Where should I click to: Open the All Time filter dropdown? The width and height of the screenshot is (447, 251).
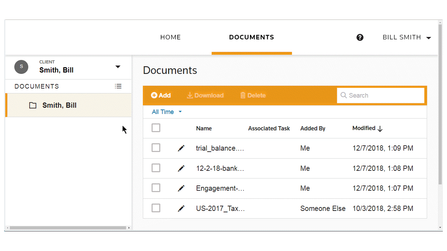(x=167, y=112)
